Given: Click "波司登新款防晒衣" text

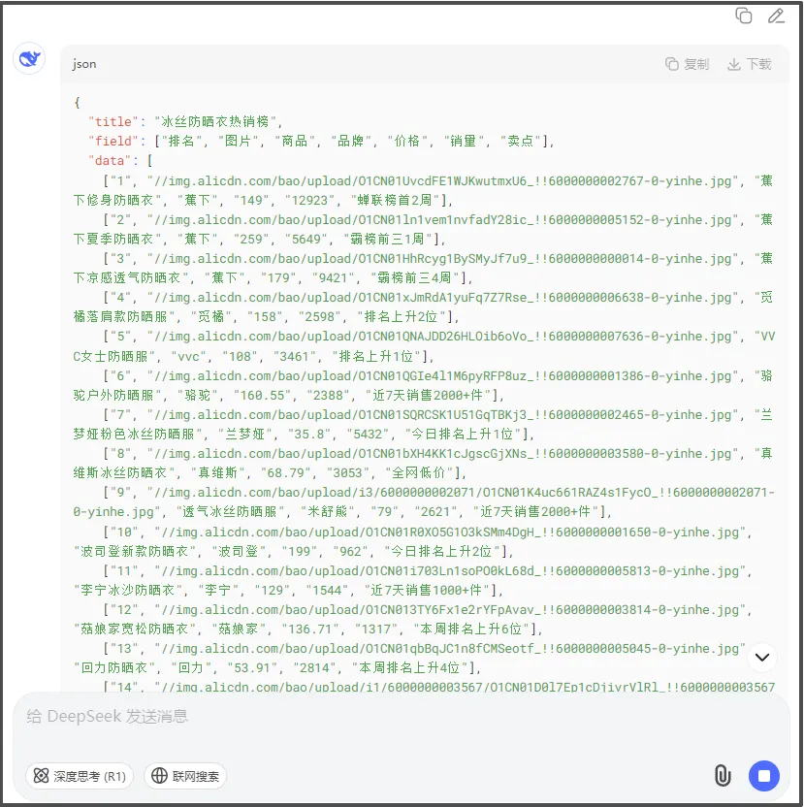Looking at the screenshot, I should coord(135,551).
